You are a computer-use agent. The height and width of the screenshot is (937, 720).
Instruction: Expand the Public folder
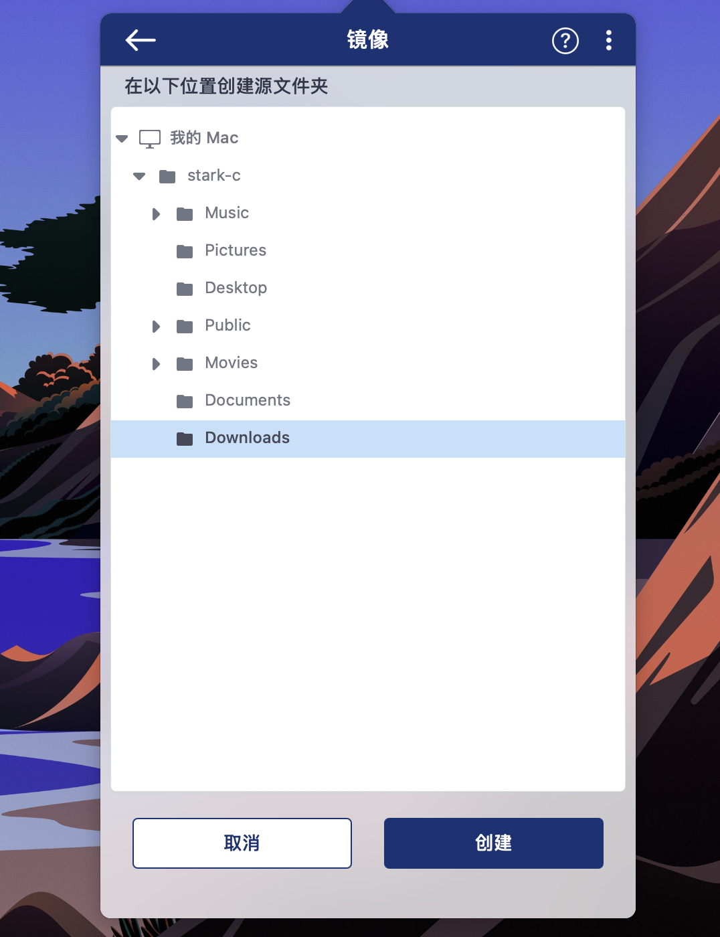tap(157, 327)
